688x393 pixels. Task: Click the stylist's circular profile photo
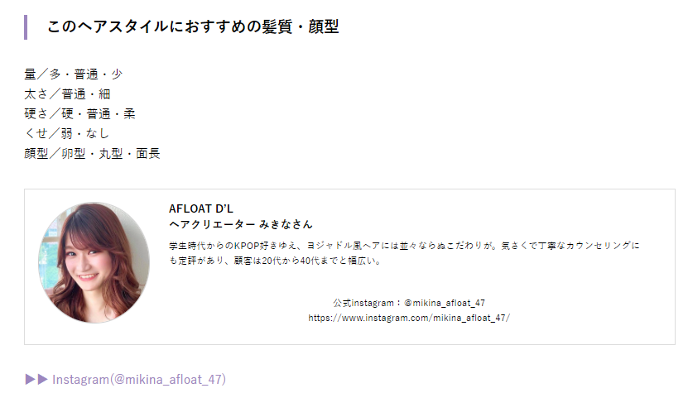94,263
